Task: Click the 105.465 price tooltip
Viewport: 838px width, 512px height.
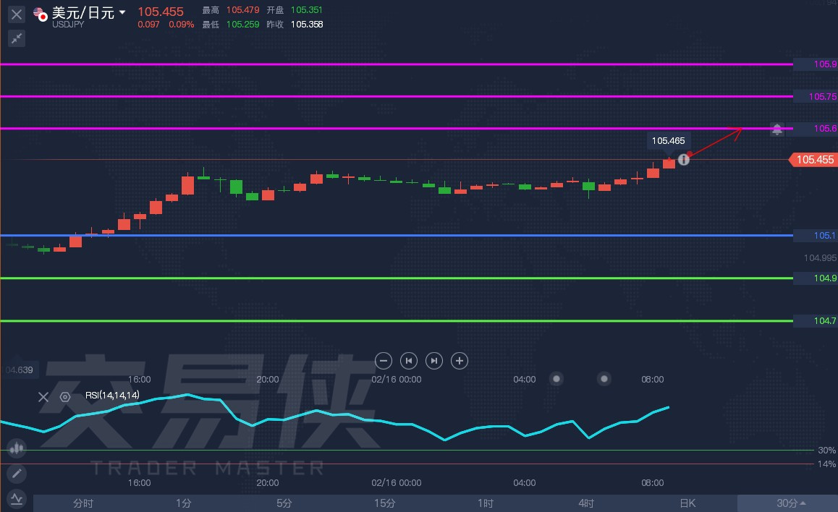Action: click(x=668, y=141)
